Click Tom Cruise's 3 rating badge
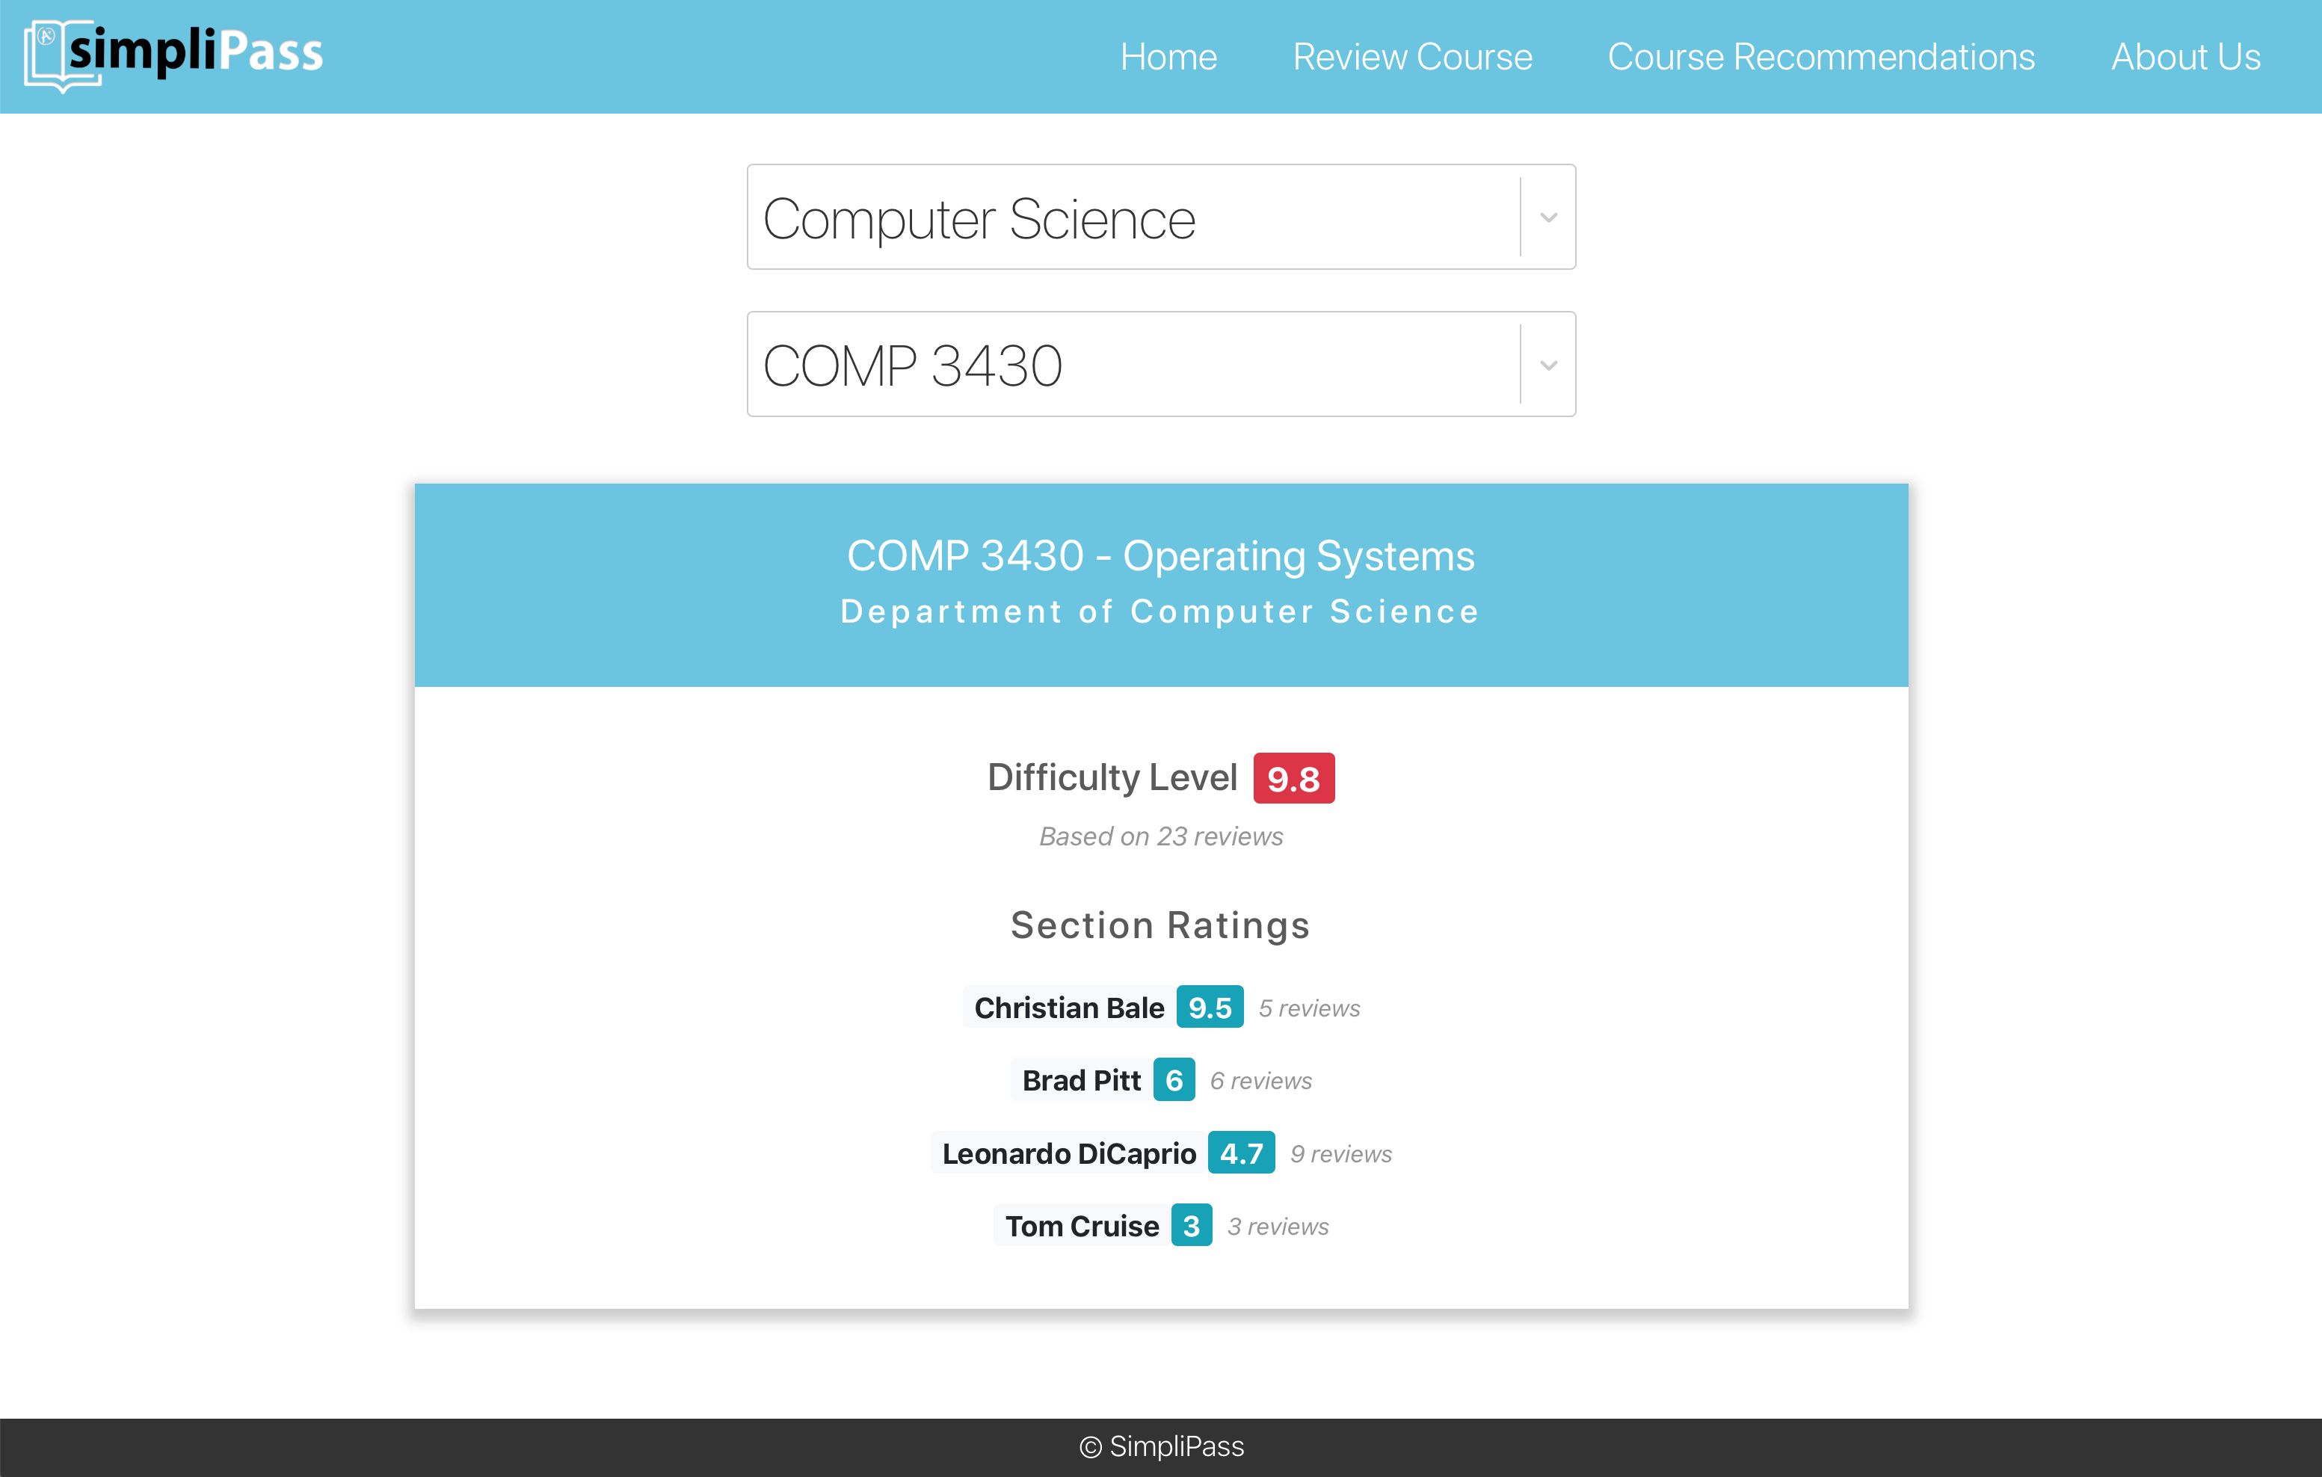The width and height of the screenshot is (2322, 1477). [1191, 1225]
